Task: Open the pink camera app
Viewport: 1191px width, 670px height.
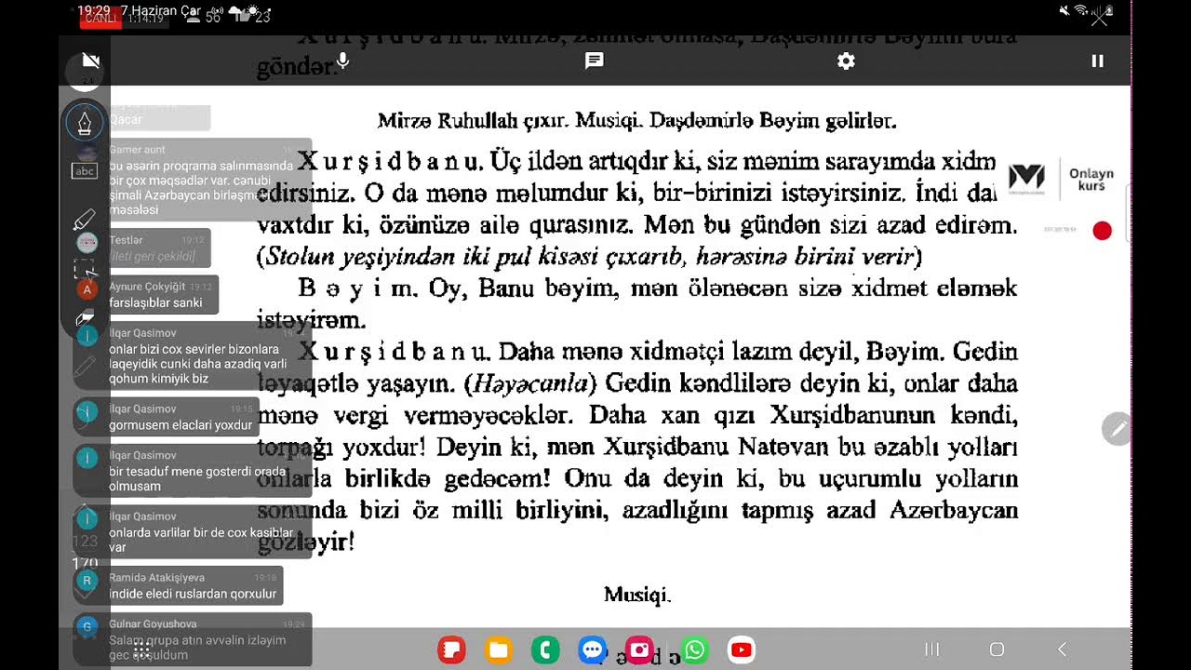Action: pos(639,650)
